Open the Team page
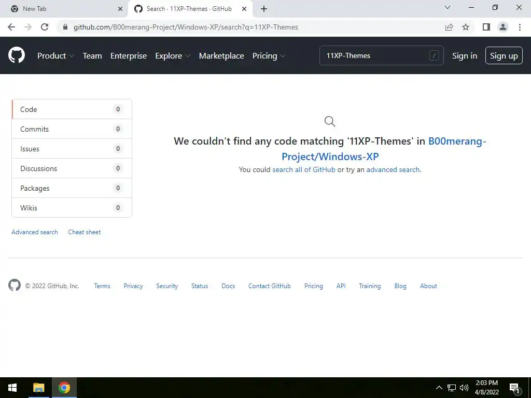531x398 pixels. pos(92,56)
